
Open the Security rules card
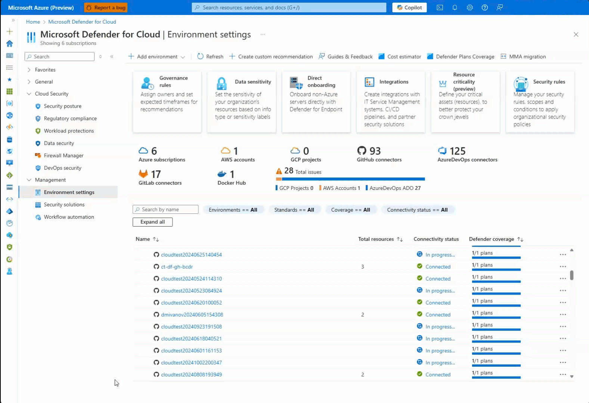click(x=540, y=102)
